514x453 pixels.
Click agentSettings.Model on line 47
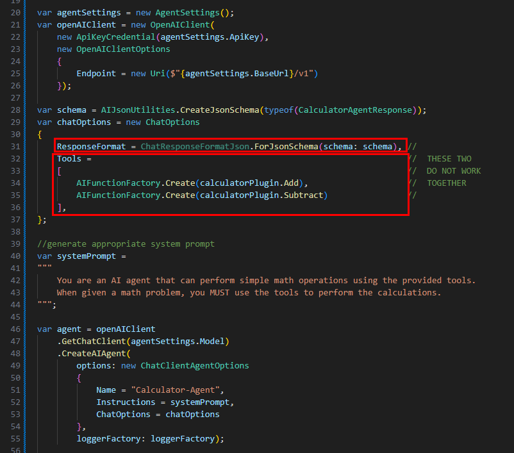(x=178, y=342)
